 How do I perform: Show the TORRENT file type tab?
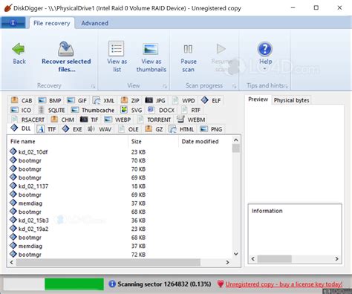[154, 120]
